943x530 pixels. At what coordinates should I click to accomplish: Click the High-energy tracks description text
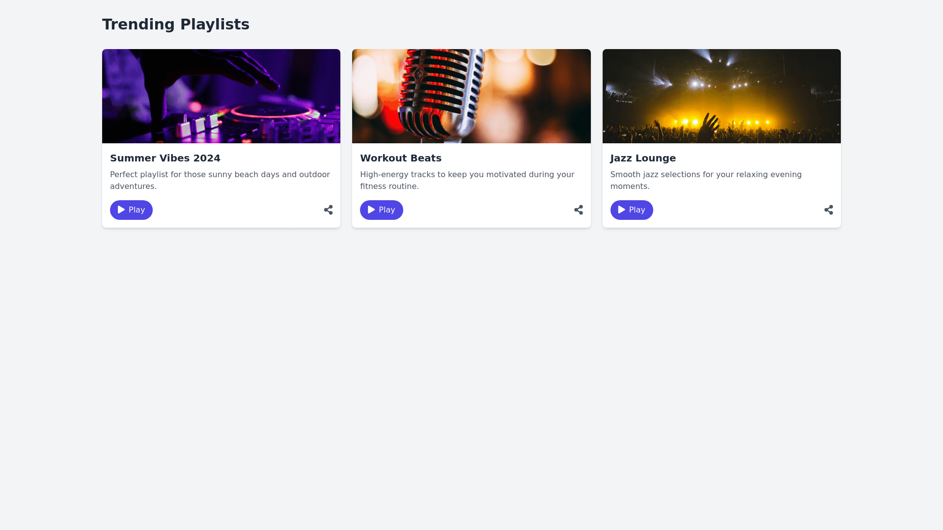pos(467,180)
